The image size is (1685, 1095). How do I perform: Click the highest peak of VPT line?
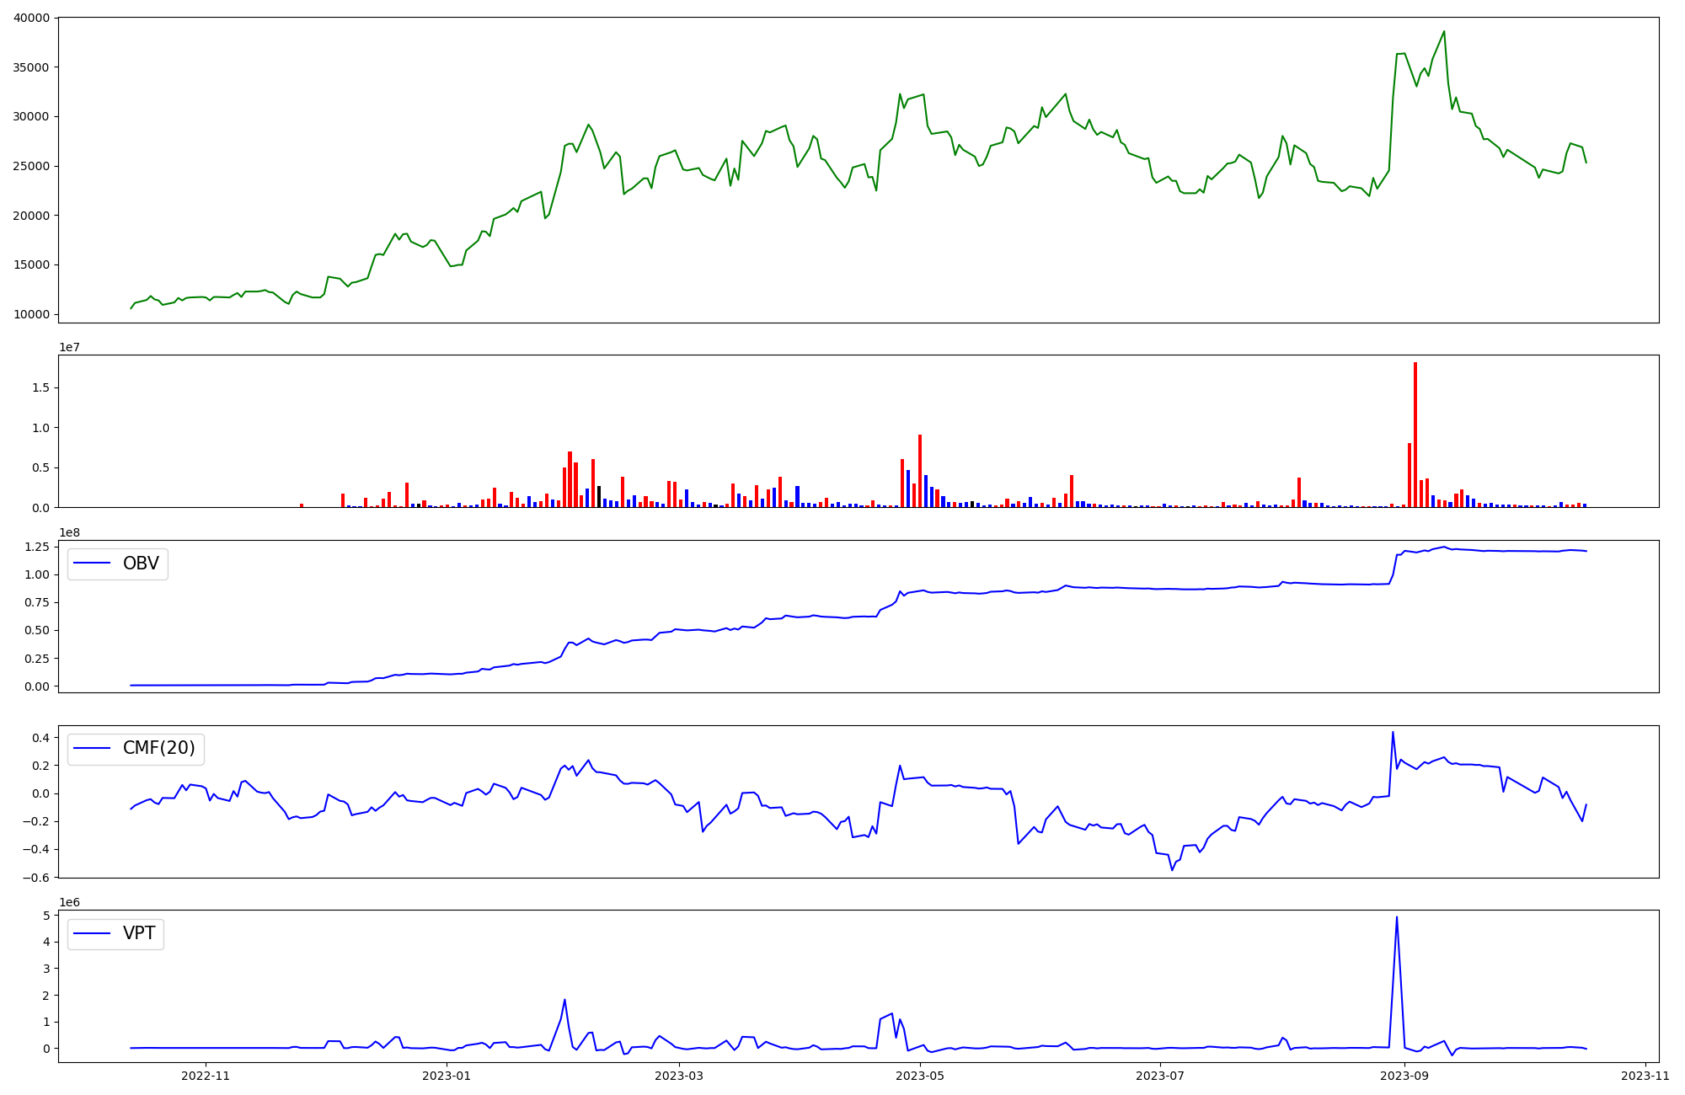[1397, 917]
